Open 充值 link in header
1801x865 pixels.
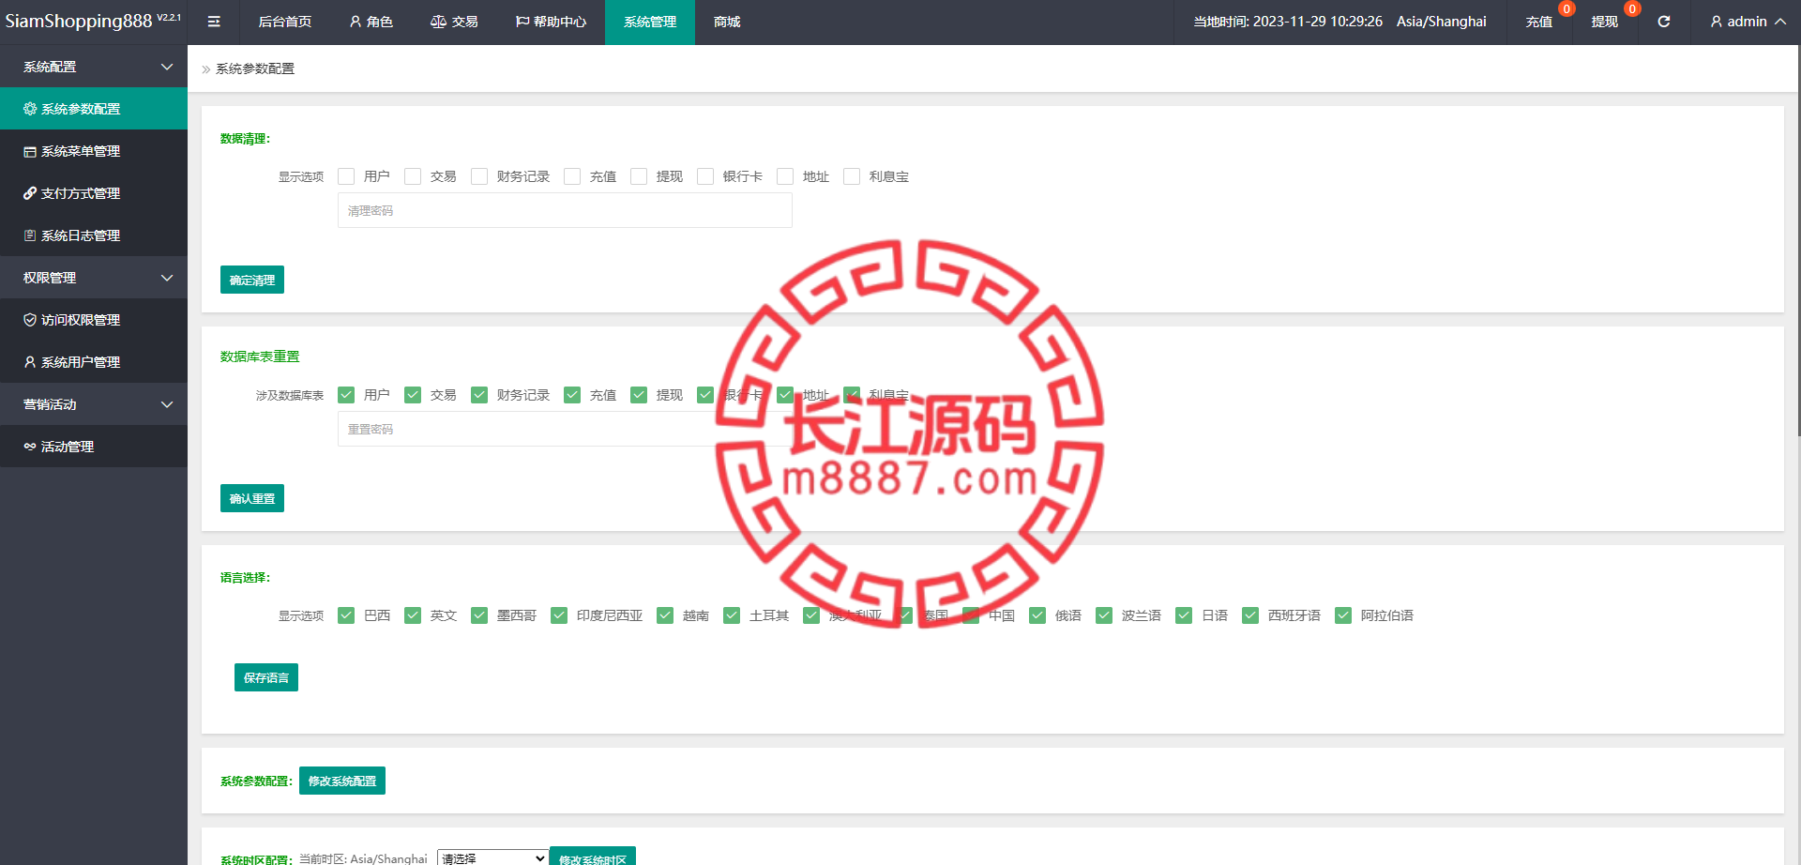click(x=1539, y=22)
